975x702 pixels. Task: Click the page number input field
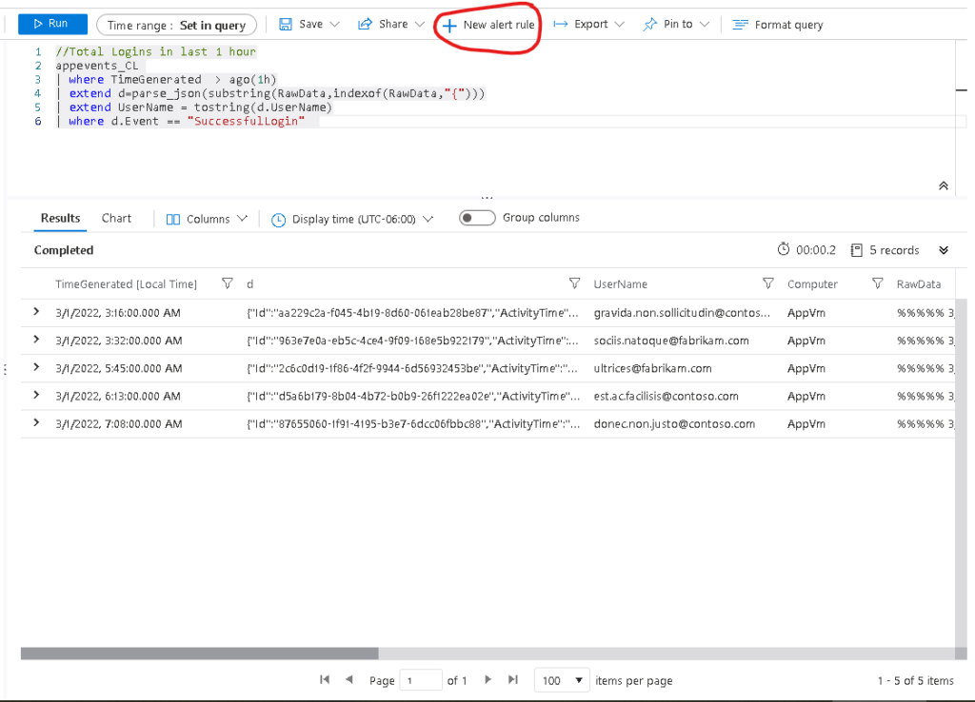(x=420, y=680)
